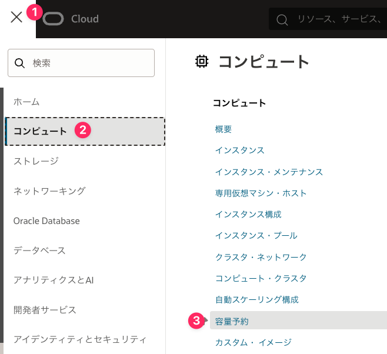Open the 専用仮想マシン・ホスト link
387x354 pixels.
(261, 193)
